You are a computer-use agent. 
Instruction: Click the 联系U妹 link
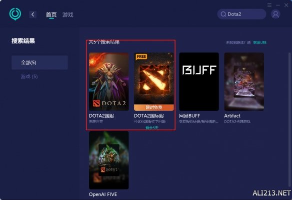click(259, 42)
